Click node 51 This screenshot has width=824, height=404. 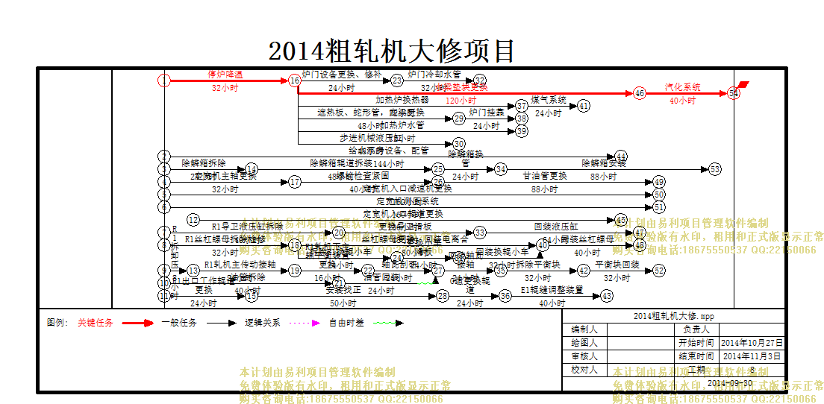(x=659, y=207)
